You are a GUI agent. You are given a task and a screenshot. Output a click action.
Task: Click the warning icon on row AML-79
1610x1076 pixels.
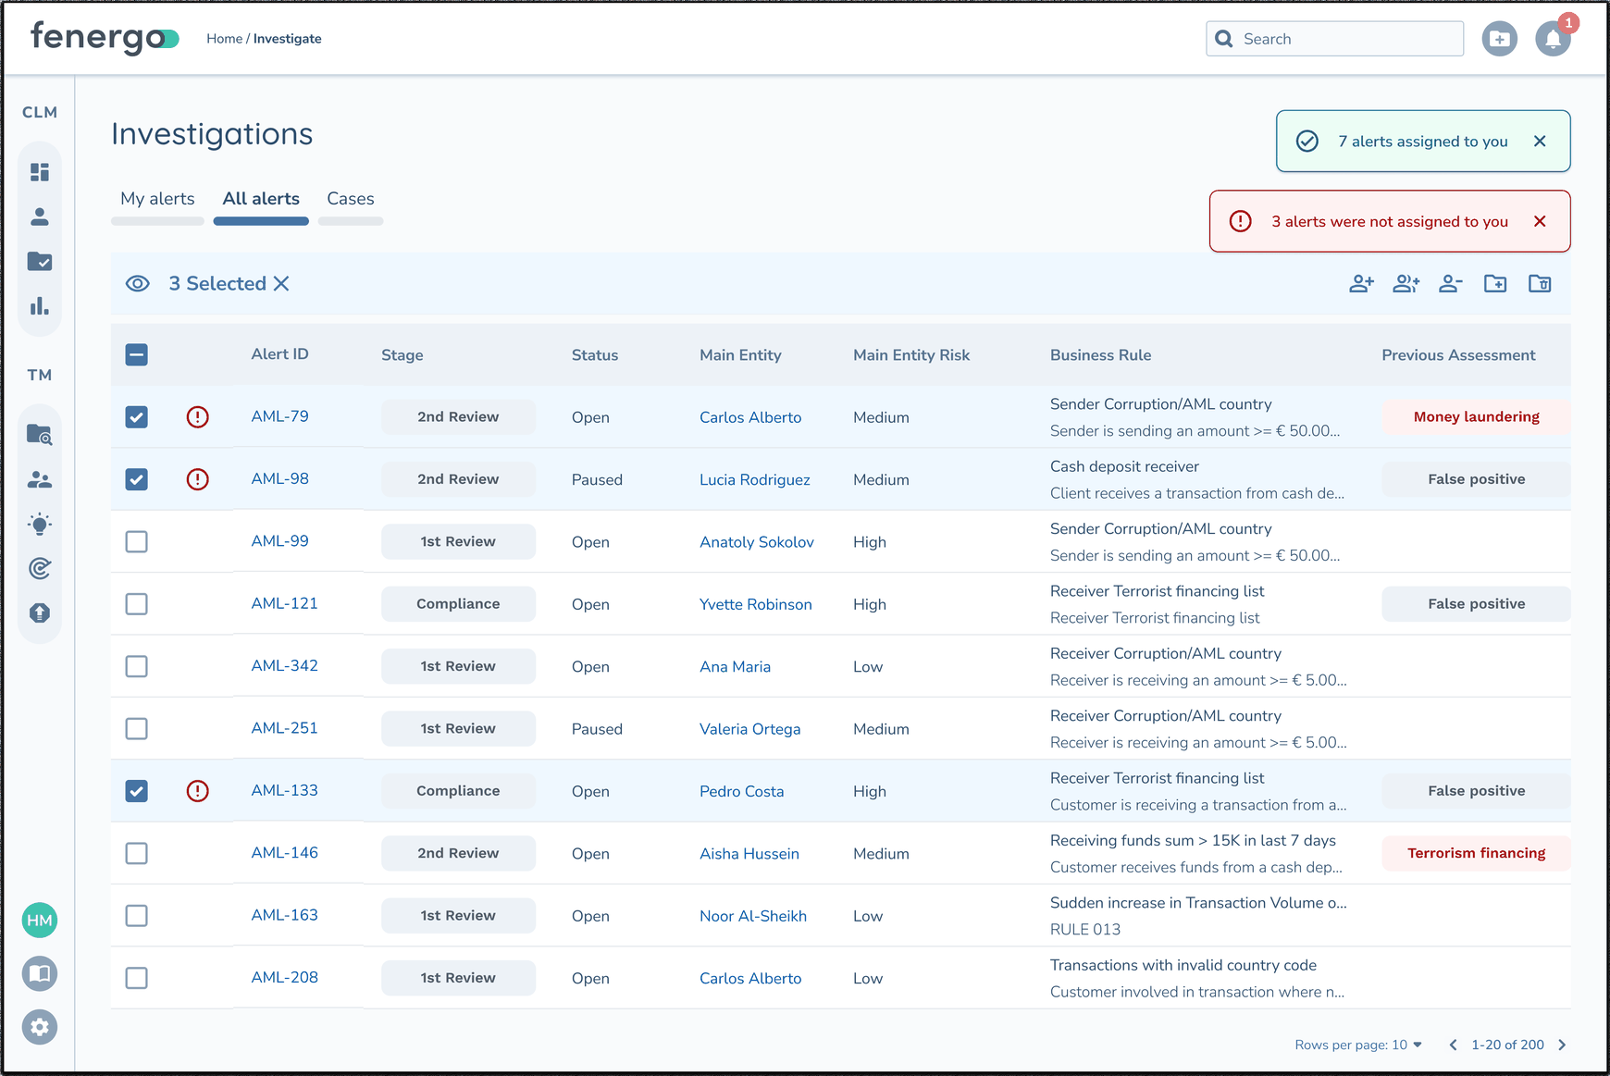coord(198,417)
